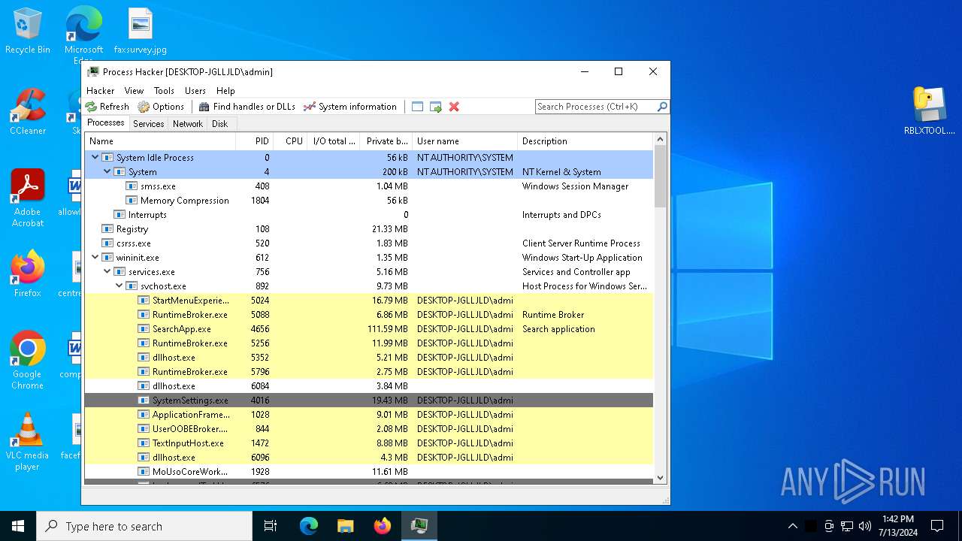This screenshot has width=962, height=541.
Task: Select RuntimeBroker.exe with PID 5256
Action: click(x=368, y=343)
